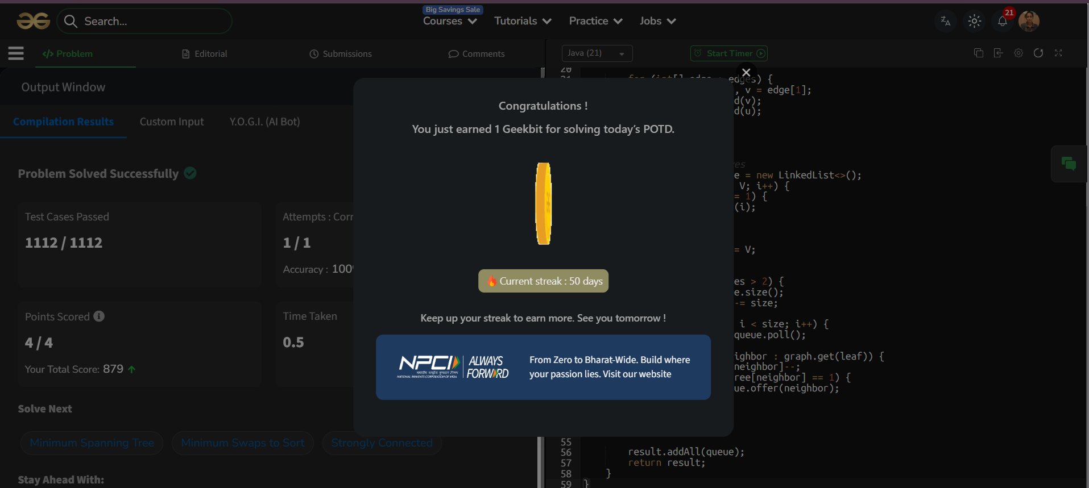Viewport: 1089px width, 488px height.
Task: Open the notifications bell
Action: tap(1003, 21)
